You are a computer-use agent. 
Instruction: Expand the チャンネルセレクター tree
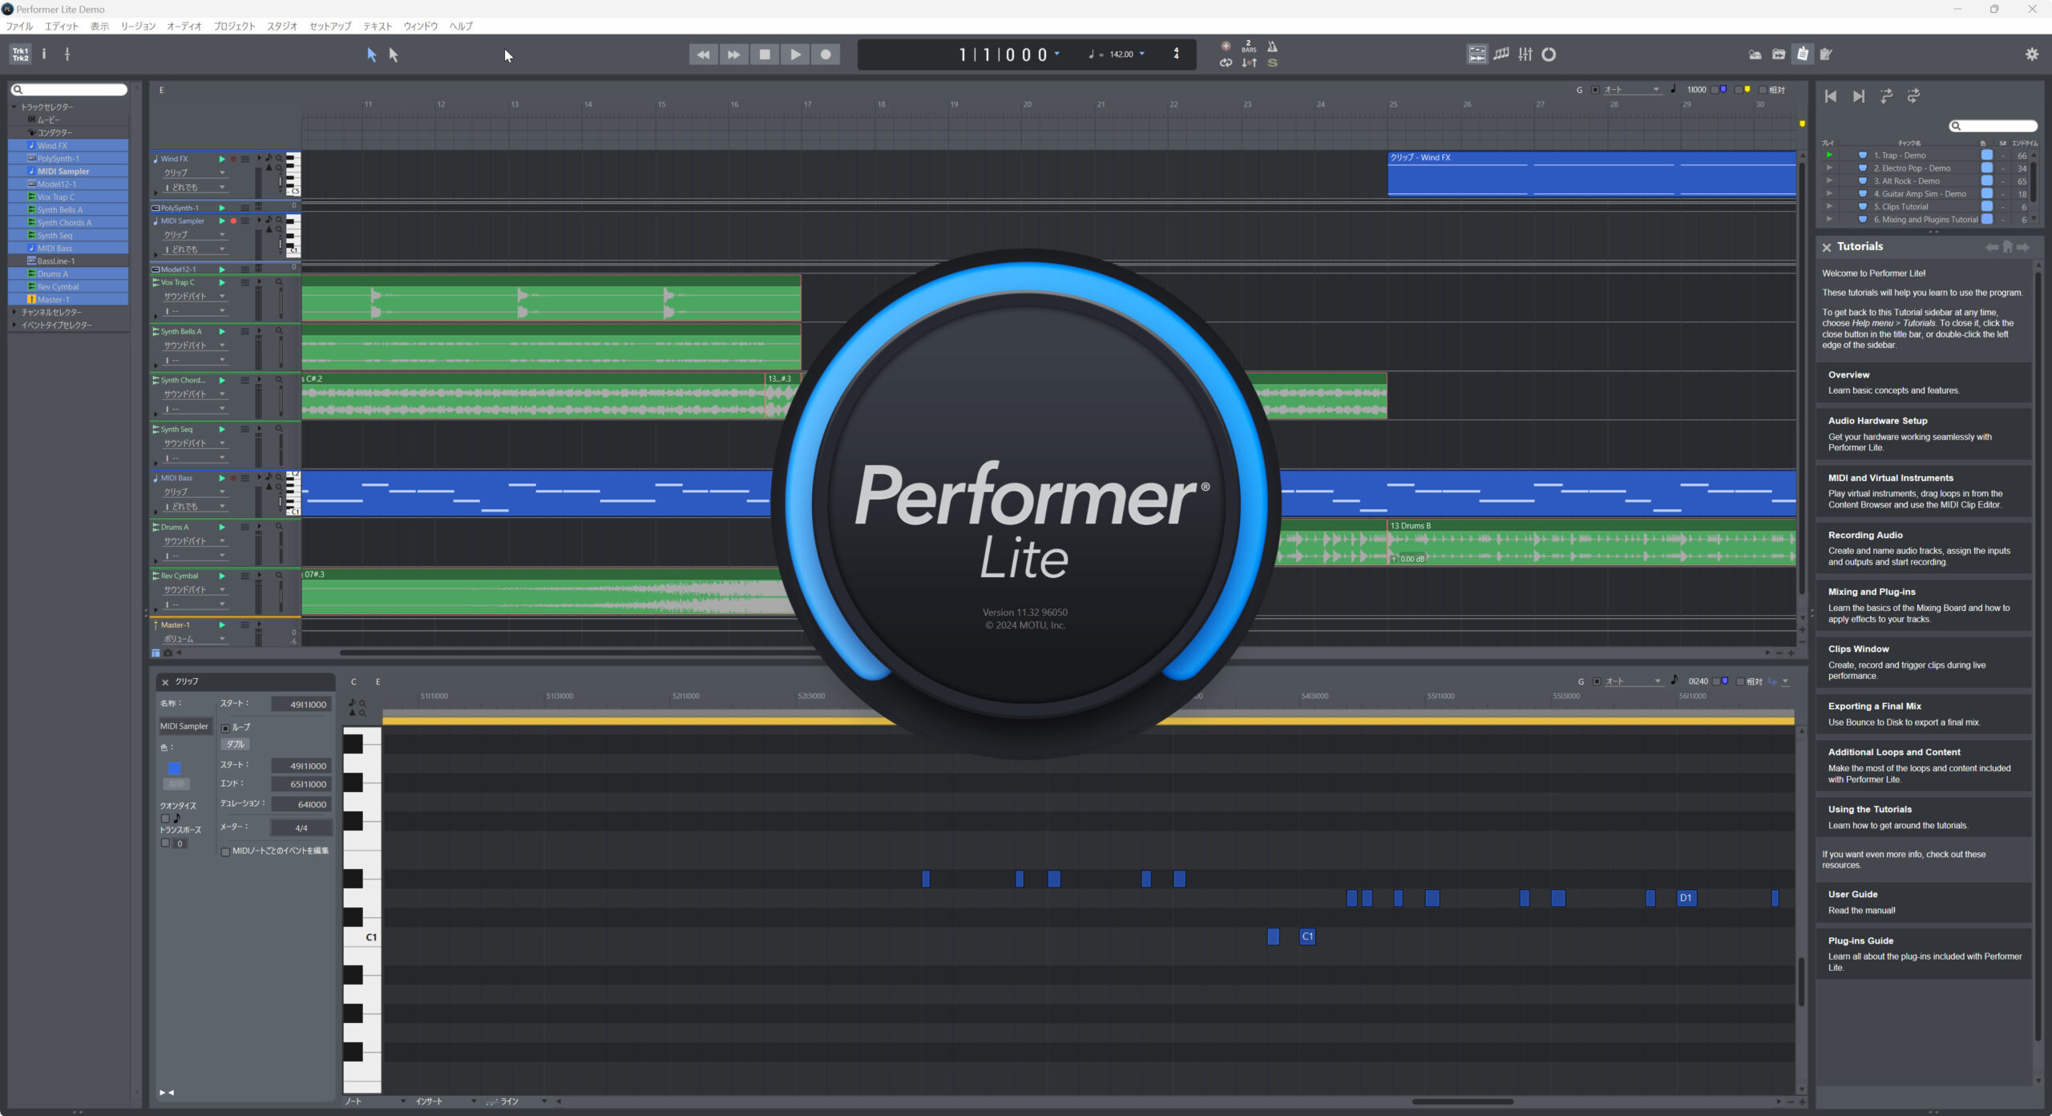tap(14, 312)
